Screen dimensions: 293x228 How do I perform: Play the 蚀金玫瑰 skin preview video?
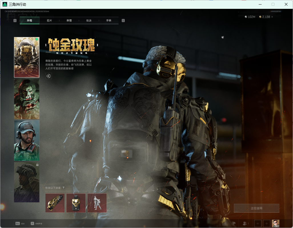click(49, 76)
